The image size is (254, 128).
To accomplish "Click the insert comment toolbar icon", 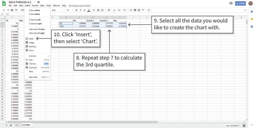I will click(x=135, y=10).
